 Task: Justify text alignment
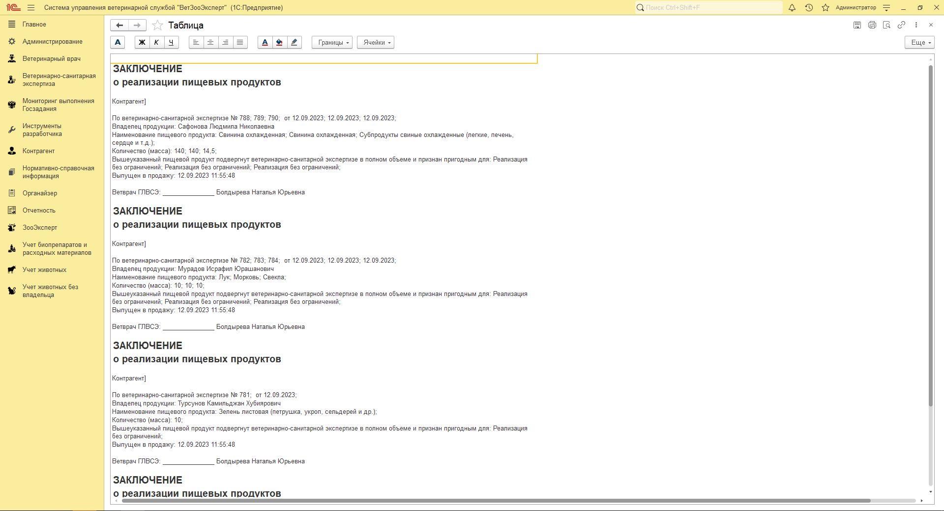coord(240,43)
